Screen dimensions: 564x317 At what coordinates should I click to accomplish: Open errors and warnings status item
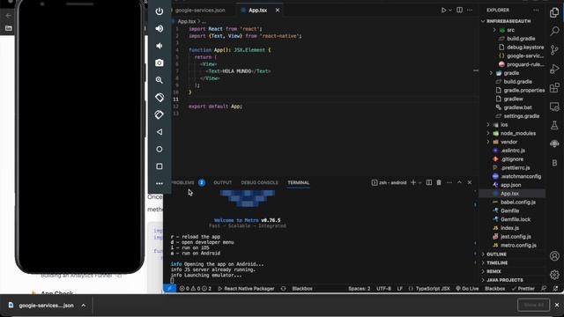tap(196, 288)
